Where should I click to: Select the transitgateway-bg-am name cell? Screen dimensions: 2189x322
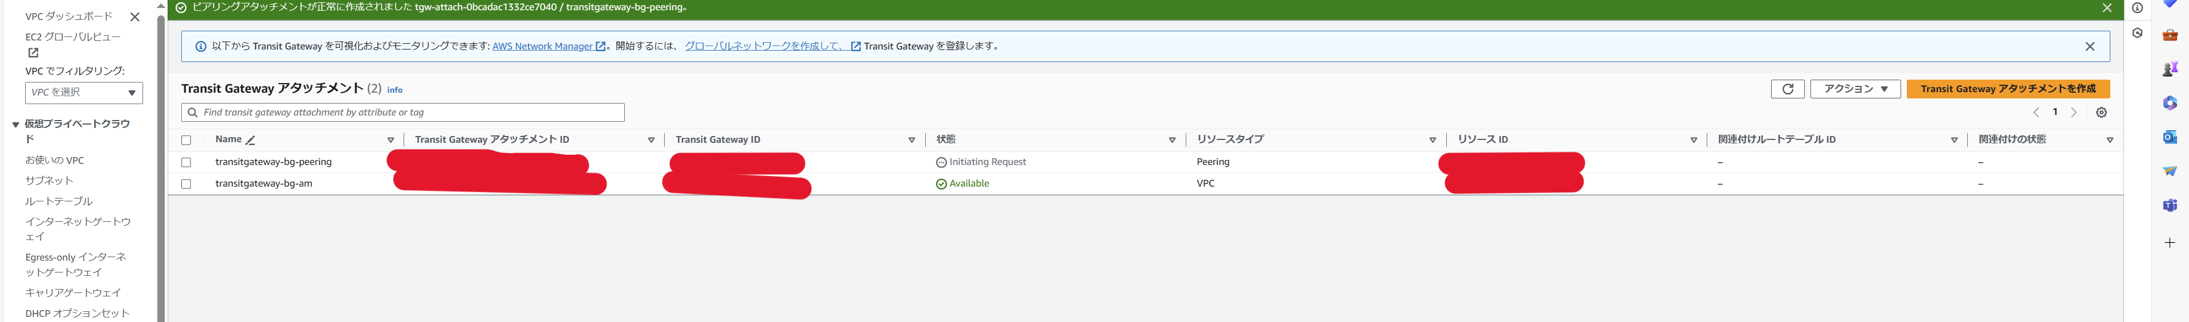point(263,184)
